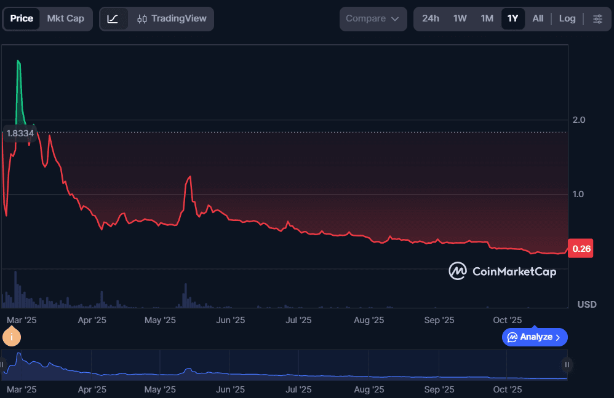Select the 24h time range
The width and height of the screenshot is (614, 398).
(x=431, y=18)
